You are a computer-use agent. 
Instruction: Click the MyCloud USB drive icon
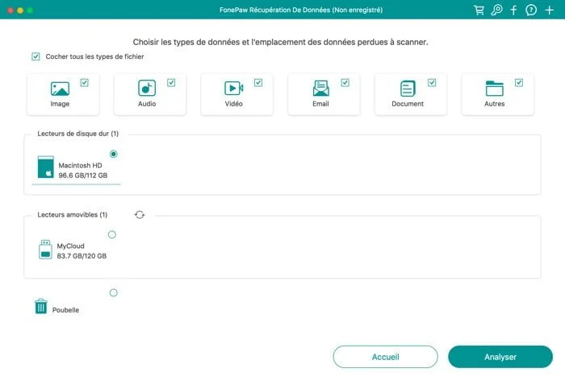[45, 249]
